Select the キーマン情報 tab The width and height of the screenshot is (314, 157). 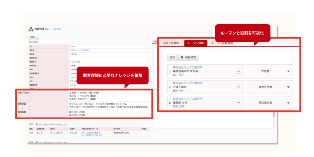[195, 43]
